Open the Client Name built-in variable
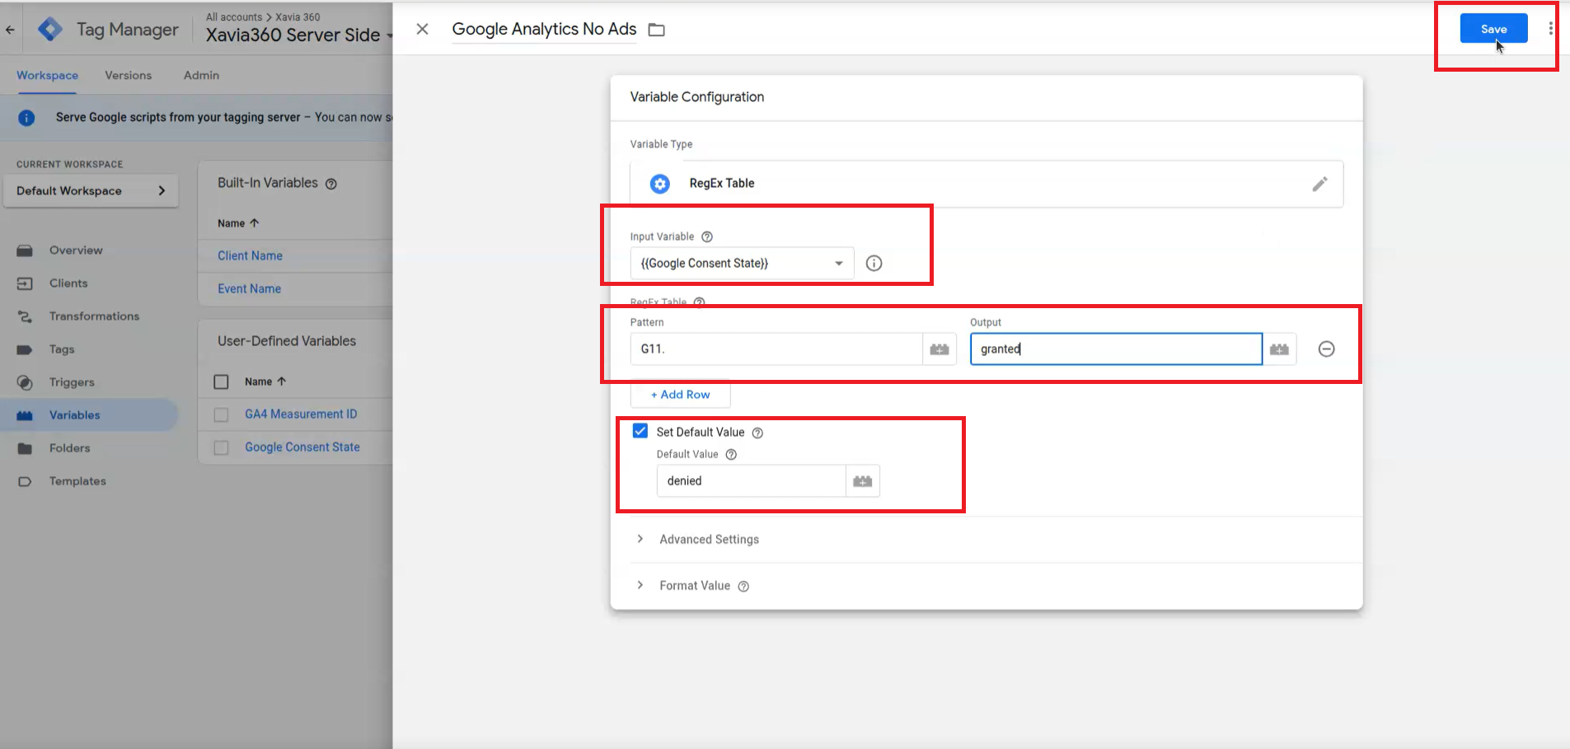1570x749 pixels. coord(250,256)
